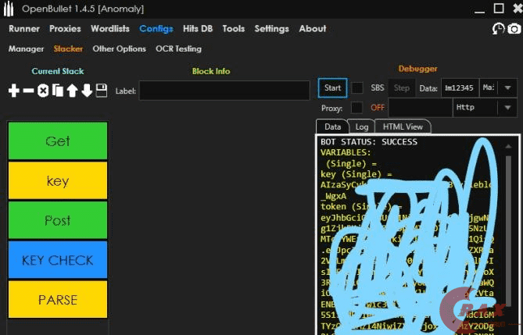
Task: Click the plus icon to add a block
Action: (x=13, y=91)
